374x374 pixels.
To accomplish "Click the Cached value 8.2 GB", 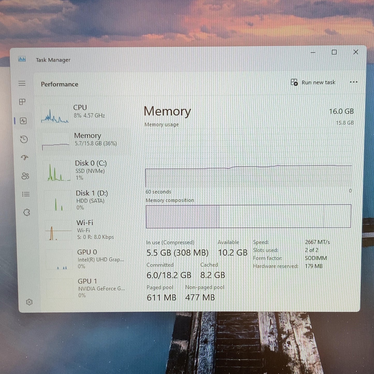I will pos(212,275).
